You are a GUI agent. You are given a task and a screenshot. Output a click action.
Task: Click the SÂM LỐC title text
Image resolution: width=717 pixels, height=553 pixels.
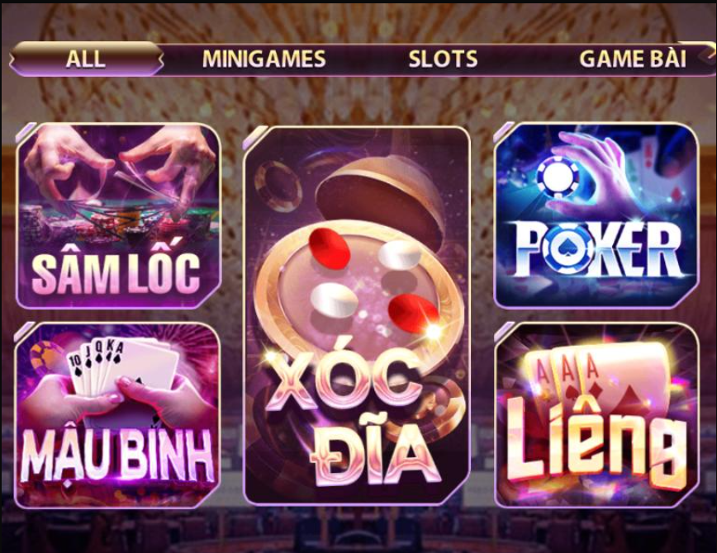tap(116, 273)
